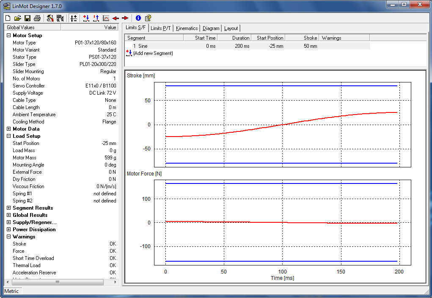Expand the Power Dissipation section
Viewport: 432px width, 298px height.
click(x=8, y=230)
